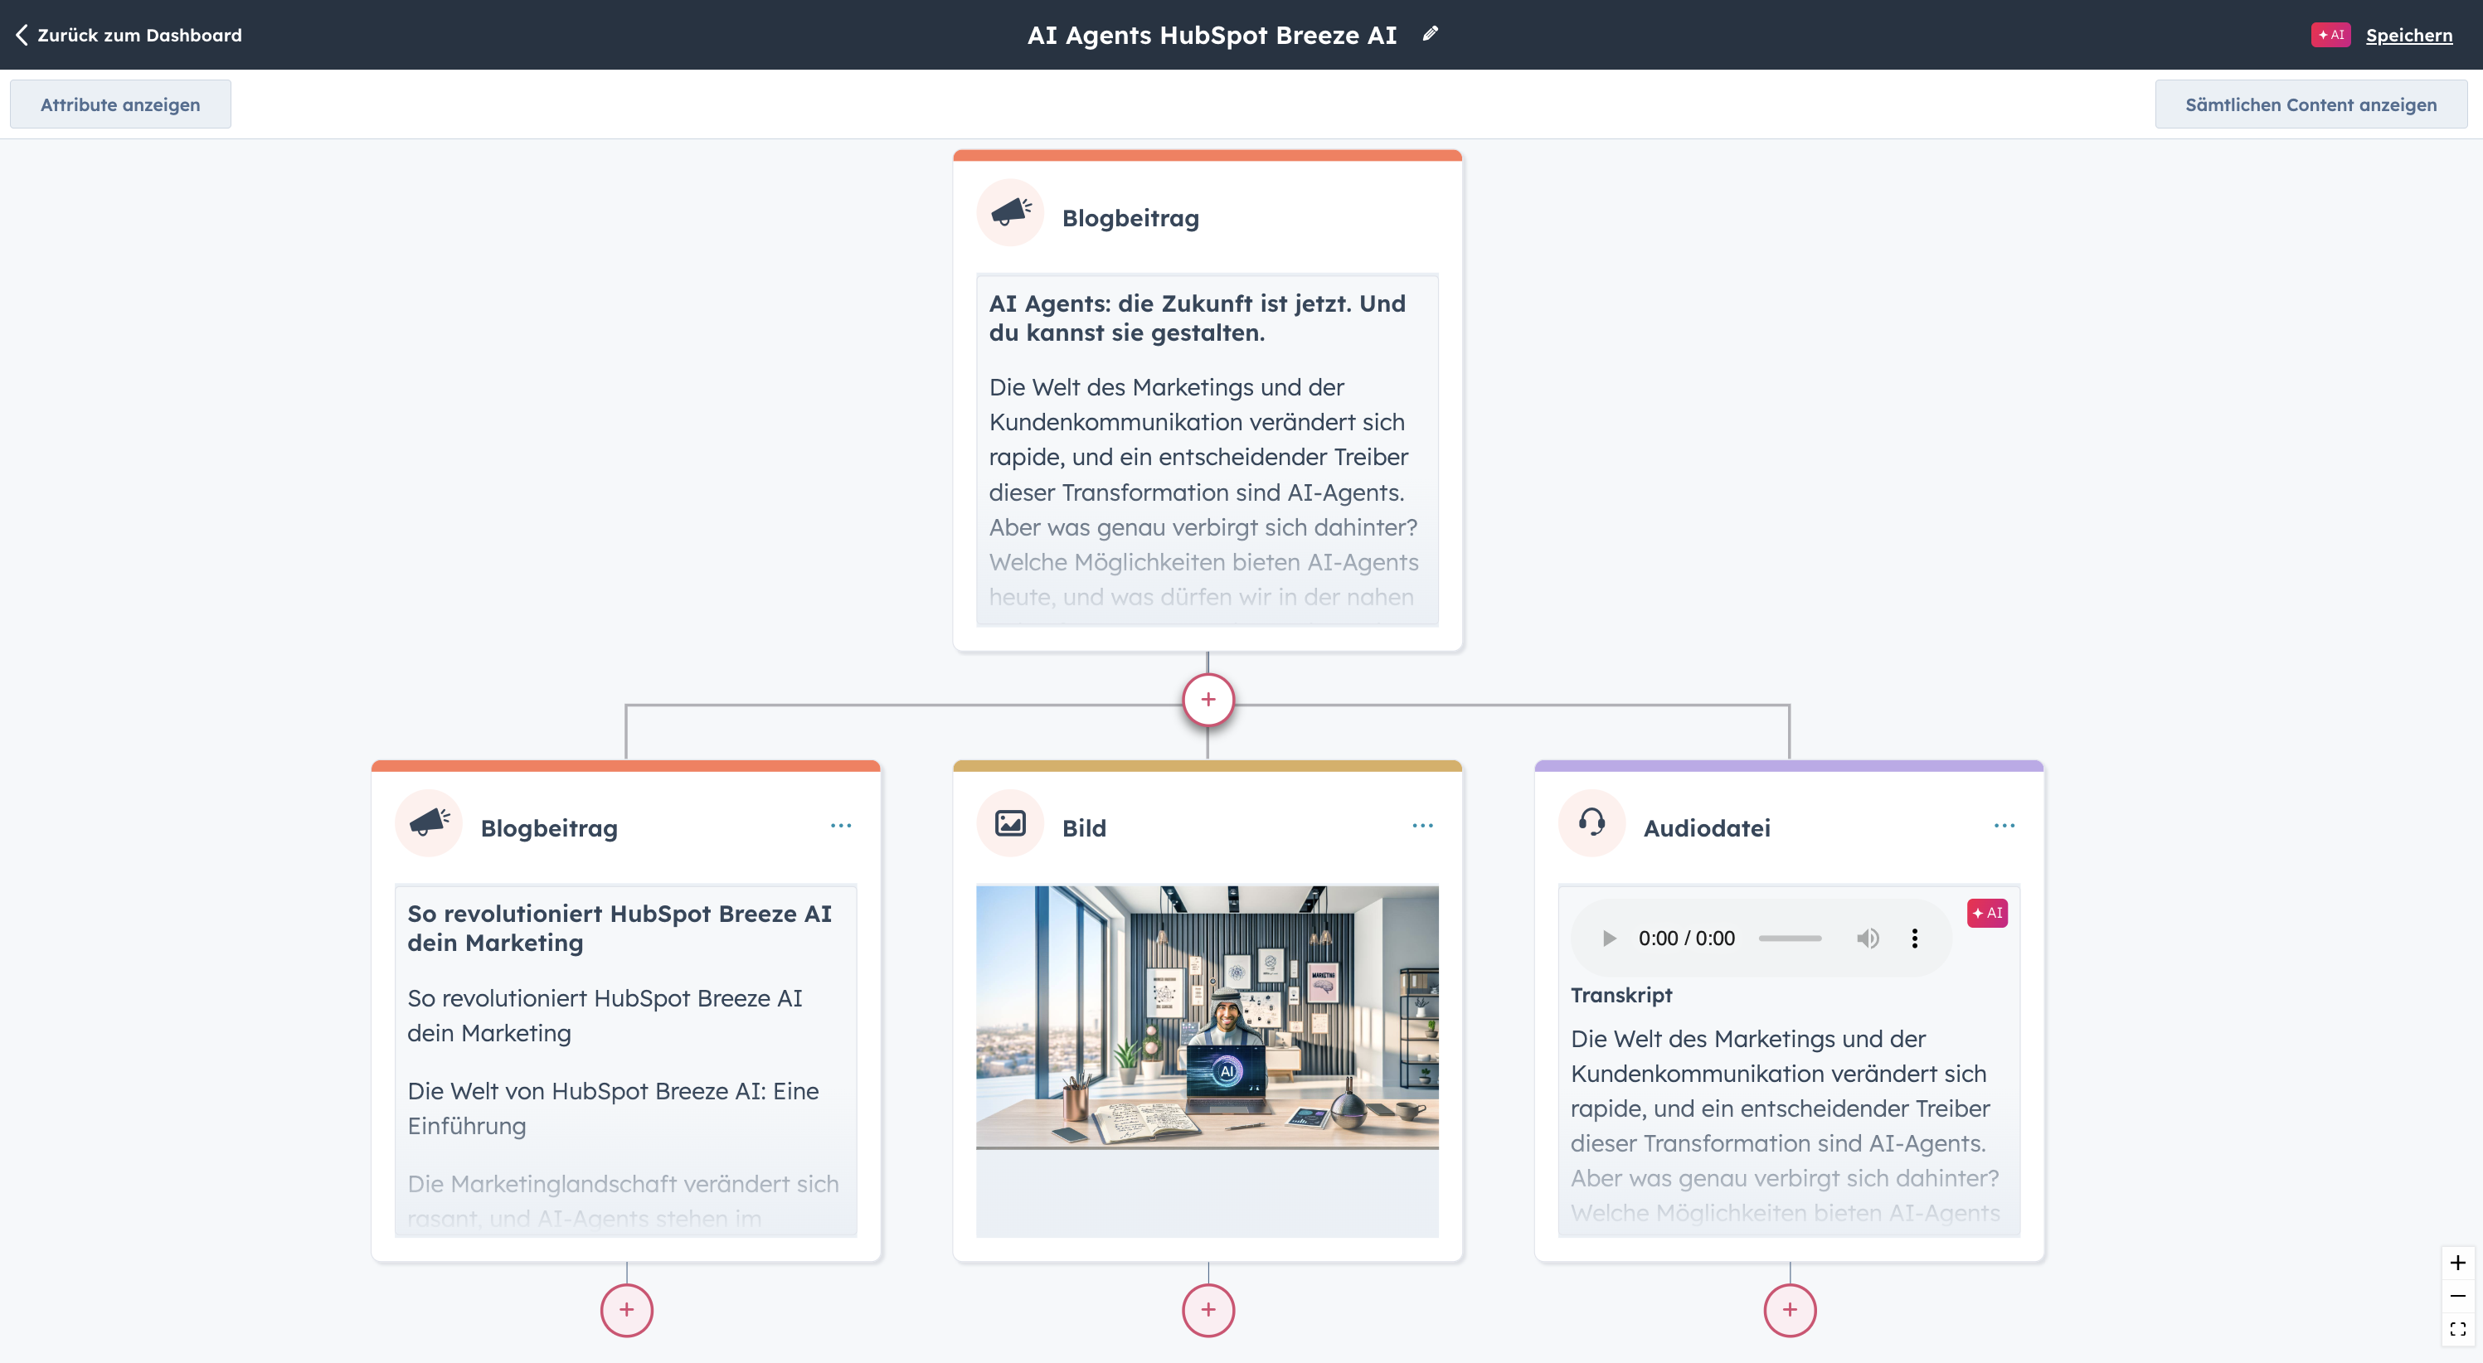Click the Audiodatei card title
2483x1363 pixels.
(1706, 828)
